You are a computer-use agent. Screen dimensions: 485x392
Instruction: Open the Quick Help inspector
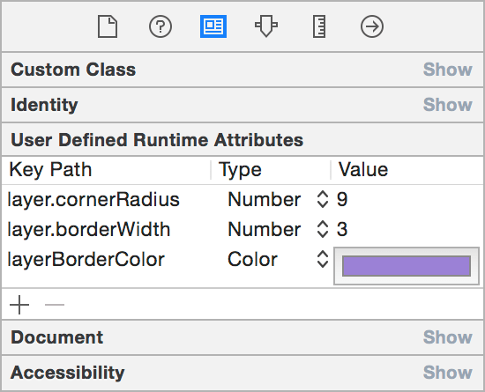pyautogui.click(x=160, y=26)
